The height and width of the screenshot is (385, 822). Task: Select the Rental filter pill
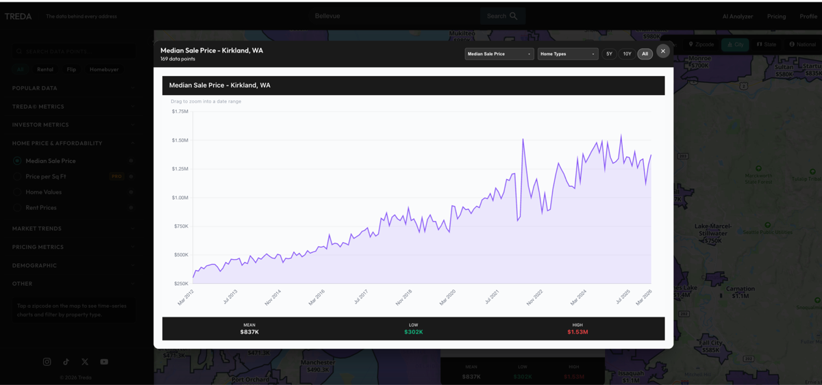45,69
